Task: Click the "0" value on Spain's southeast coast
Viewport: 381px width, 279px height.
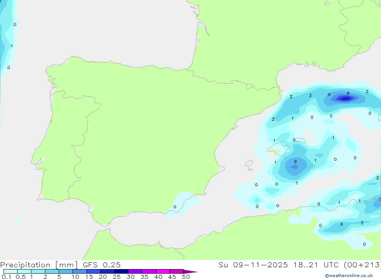Action: coord(175,207)
